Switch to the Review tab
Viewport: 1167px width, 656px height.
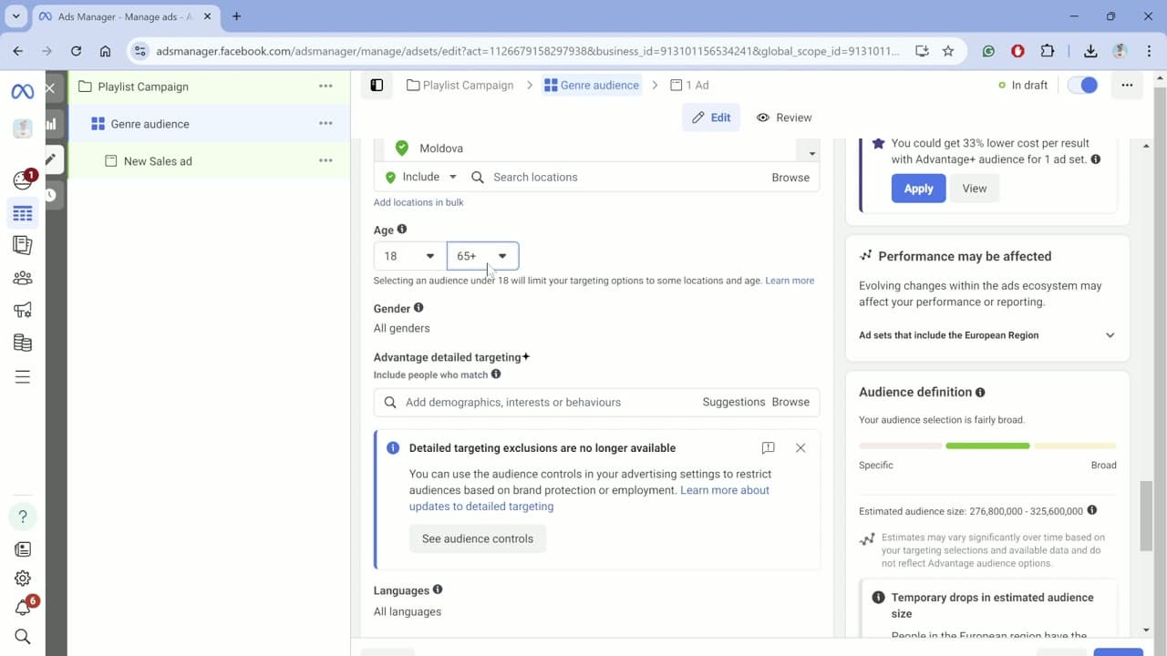click(x=784, y=118)
